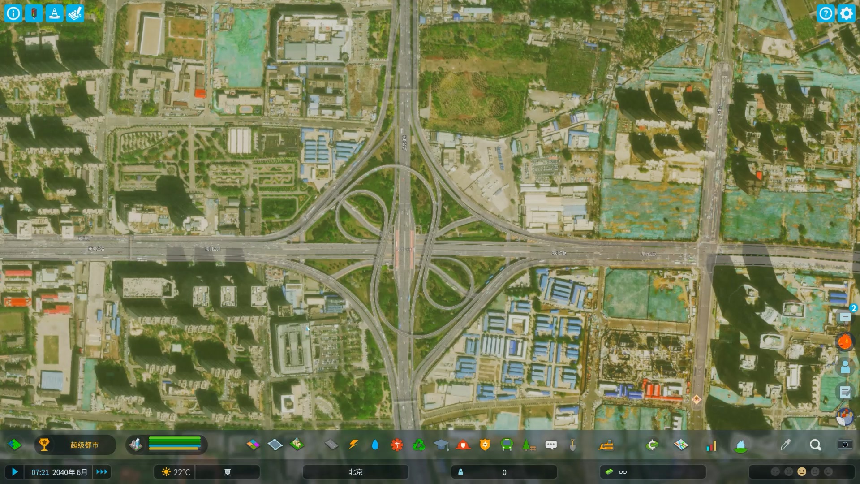Screen dimensions: 860x484
Task: Select the Education graduation cap tool
Action: tap(441, 445)
